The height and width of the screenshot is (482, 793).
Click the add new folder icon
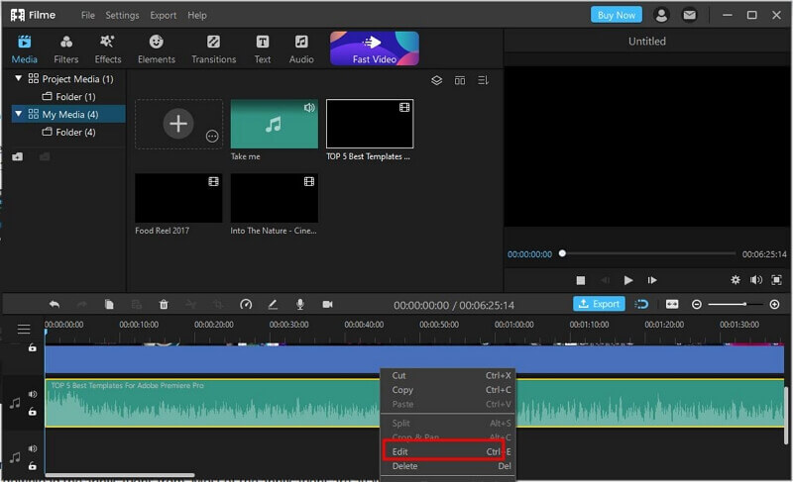(17, 156)
